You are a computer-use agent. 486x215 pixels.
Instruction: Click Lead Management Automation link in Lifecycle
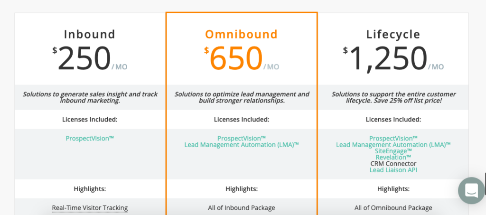tap(393, 145)
